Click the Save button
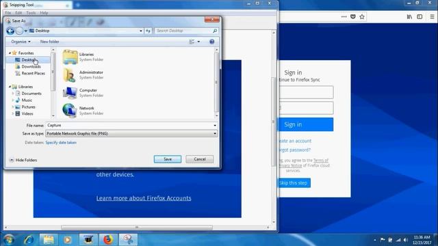 pyautogui.click(x=168, y=159)
